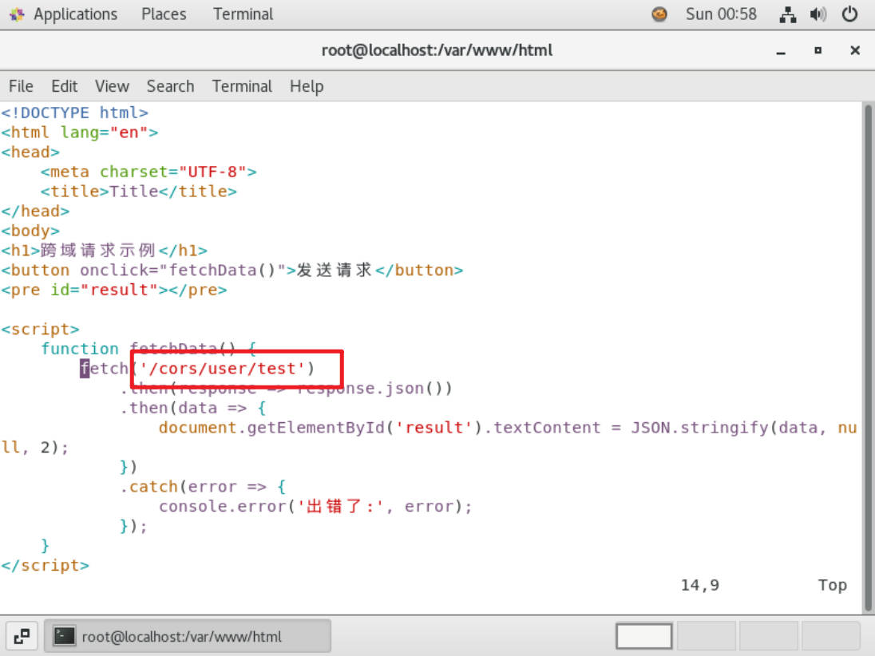Select root@localhost taskbar window button

pyautogui.click(x=187, y=636)
